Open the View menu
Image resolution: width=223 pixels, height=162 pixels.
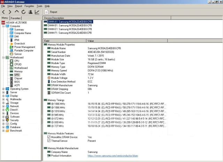pyautogui.click(x=10, y=6)
